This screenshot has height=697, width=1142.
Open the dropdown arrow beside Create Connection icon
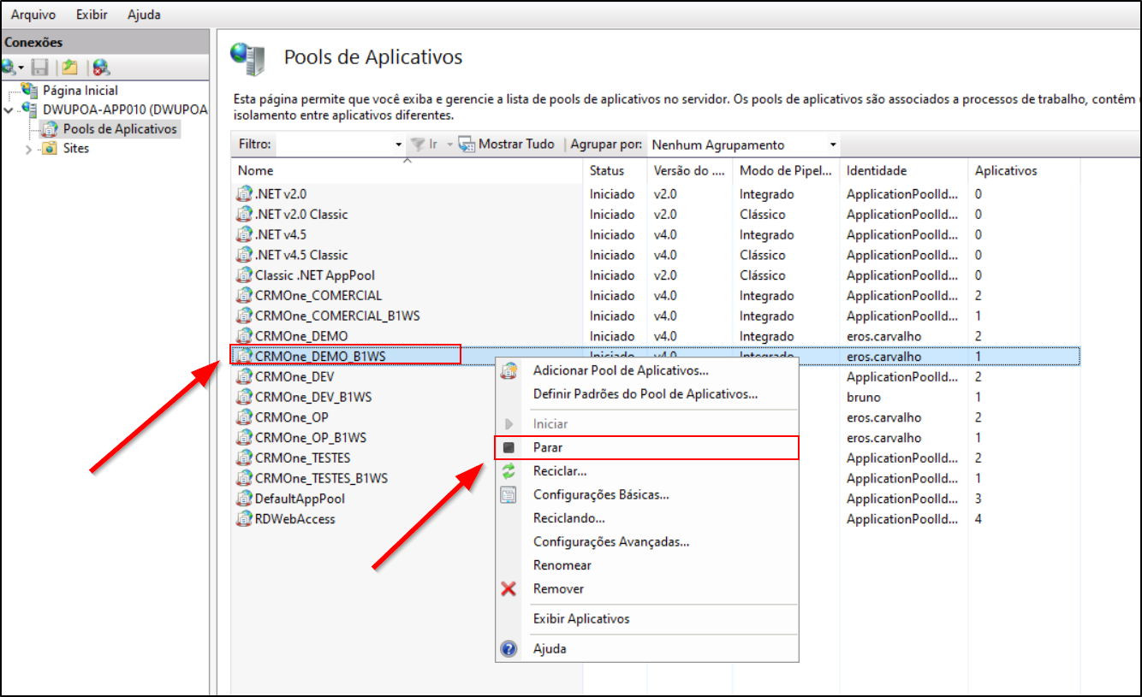click(21, 68)
